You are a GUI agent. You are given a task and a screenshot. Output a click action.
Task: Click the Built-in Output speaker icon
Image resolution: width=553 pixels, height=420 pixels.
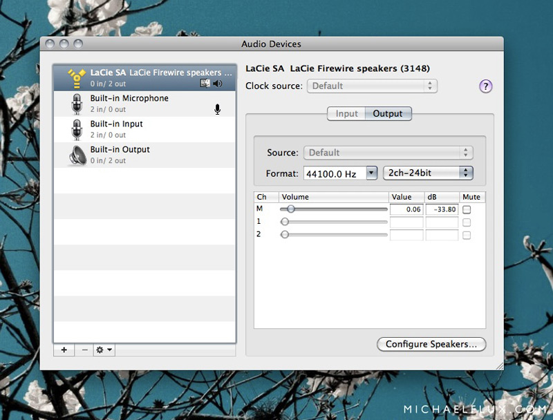click(x=77, y=155)
